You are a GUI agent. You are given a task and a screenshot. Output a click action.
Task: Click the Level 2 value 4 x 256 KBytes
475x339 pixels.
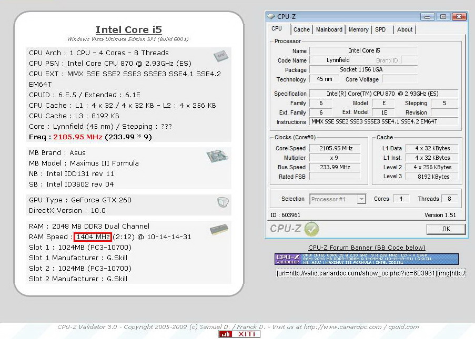(432, 167)
